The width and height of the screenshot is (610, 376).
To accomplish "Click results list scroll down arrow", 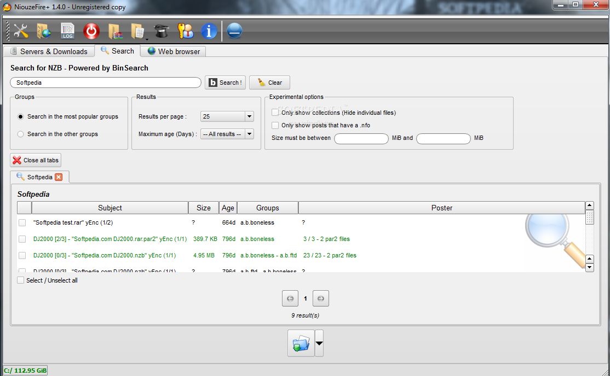I will click(589, 268).
